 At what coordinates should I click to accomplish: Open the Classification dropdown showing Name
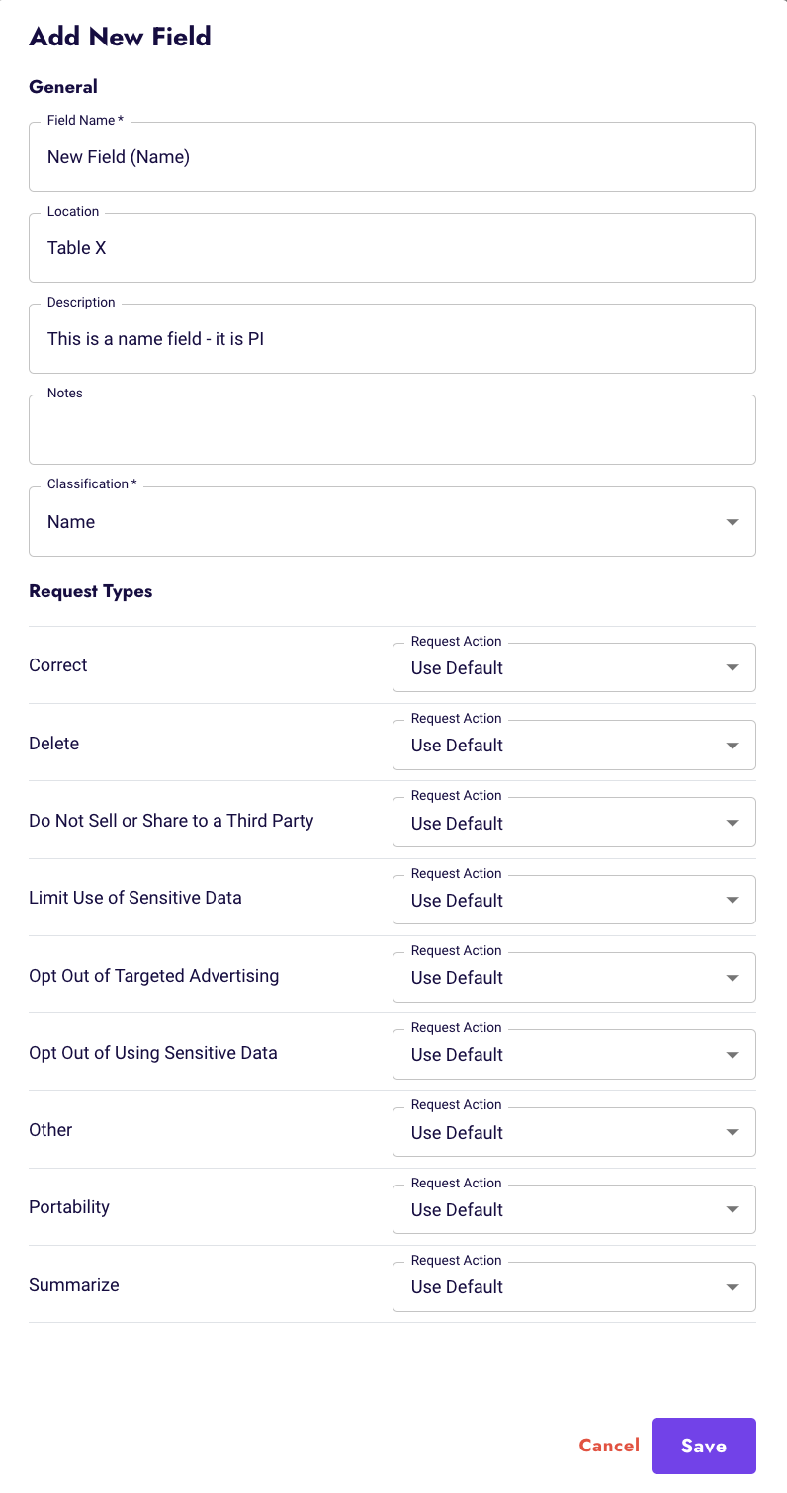click(393, 521)
